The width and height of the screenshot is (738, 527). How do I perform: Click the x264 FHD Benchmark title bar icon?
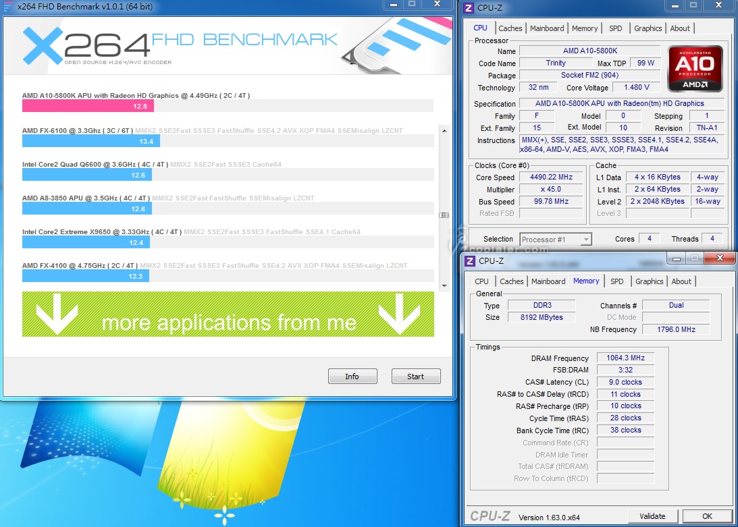pos(8,7)
